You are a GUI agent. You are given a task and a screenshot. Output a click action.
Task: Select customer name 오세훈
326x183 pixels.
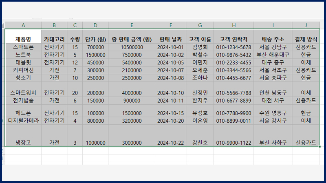[200, 70]
